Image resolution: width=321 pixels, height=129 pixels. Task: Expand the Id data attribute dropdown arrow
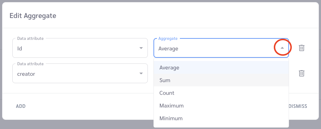[x=141, y=48]
